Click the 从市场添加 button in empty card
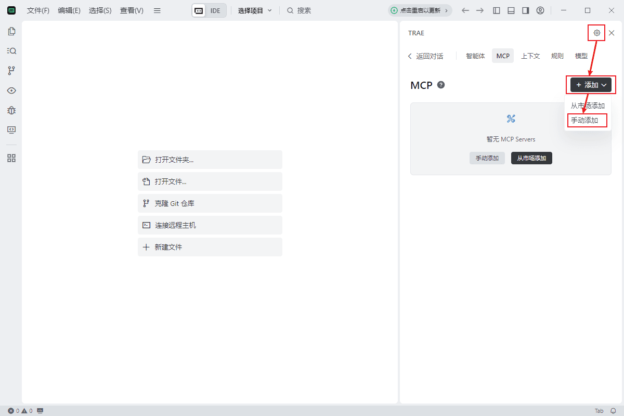Viewport: 624px width, 416px height. coord(531,158)
